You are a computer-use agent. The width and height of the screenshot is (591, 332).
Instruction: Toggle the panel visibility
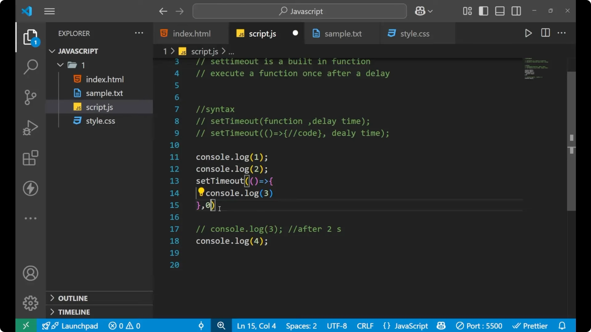pyautogui.click(x=500, y=11)
